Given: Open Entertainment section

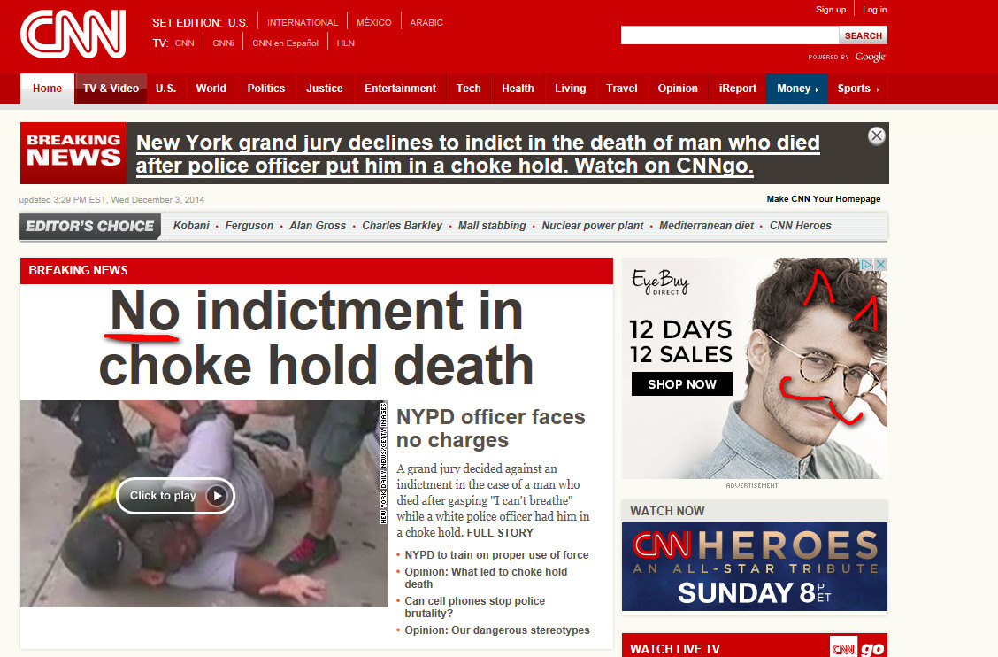Looking at the screenshot, I should click(x=400, y=89).
